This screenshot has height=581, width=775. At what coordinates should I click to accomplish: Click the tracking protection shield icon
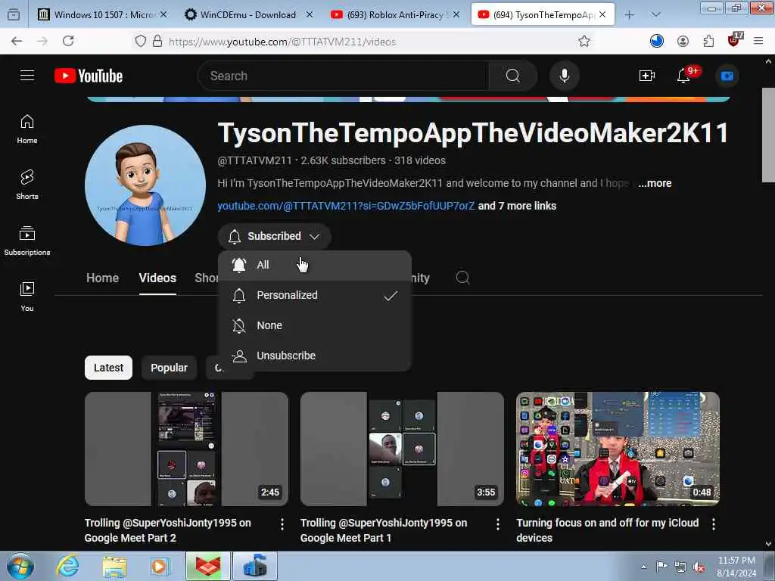(141, 42)
